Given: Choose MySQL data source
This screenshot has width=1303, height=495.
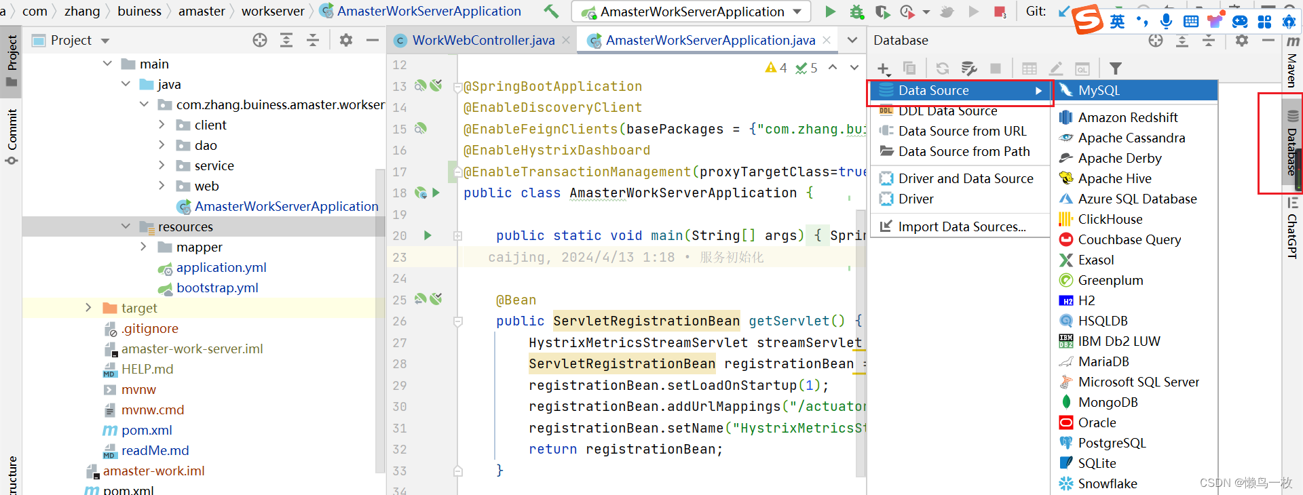Looking at the screenshot, I should [x=1134, y=90].
